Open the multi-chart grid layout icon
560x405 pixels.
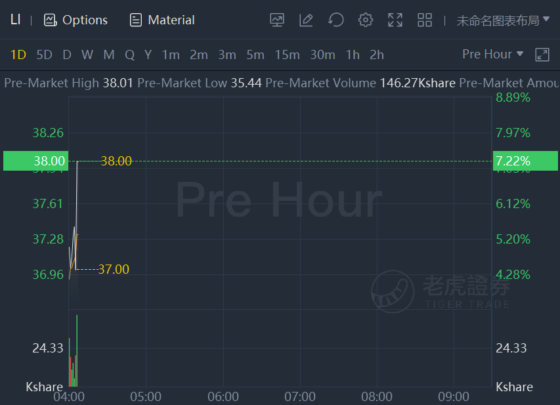425,20
